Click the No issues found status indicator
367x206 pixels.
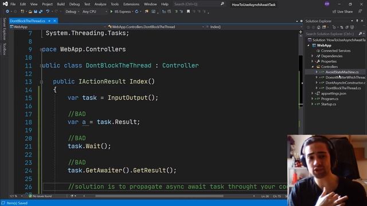click(x=40, y=196)
